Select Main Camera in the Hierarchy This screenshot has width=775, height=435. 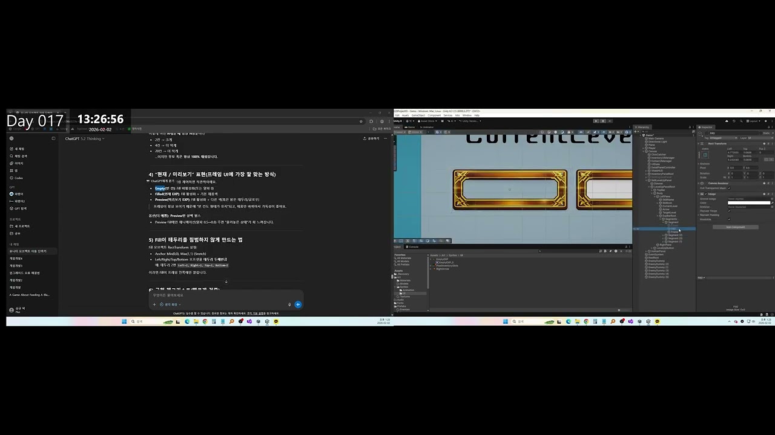[656, 138]
